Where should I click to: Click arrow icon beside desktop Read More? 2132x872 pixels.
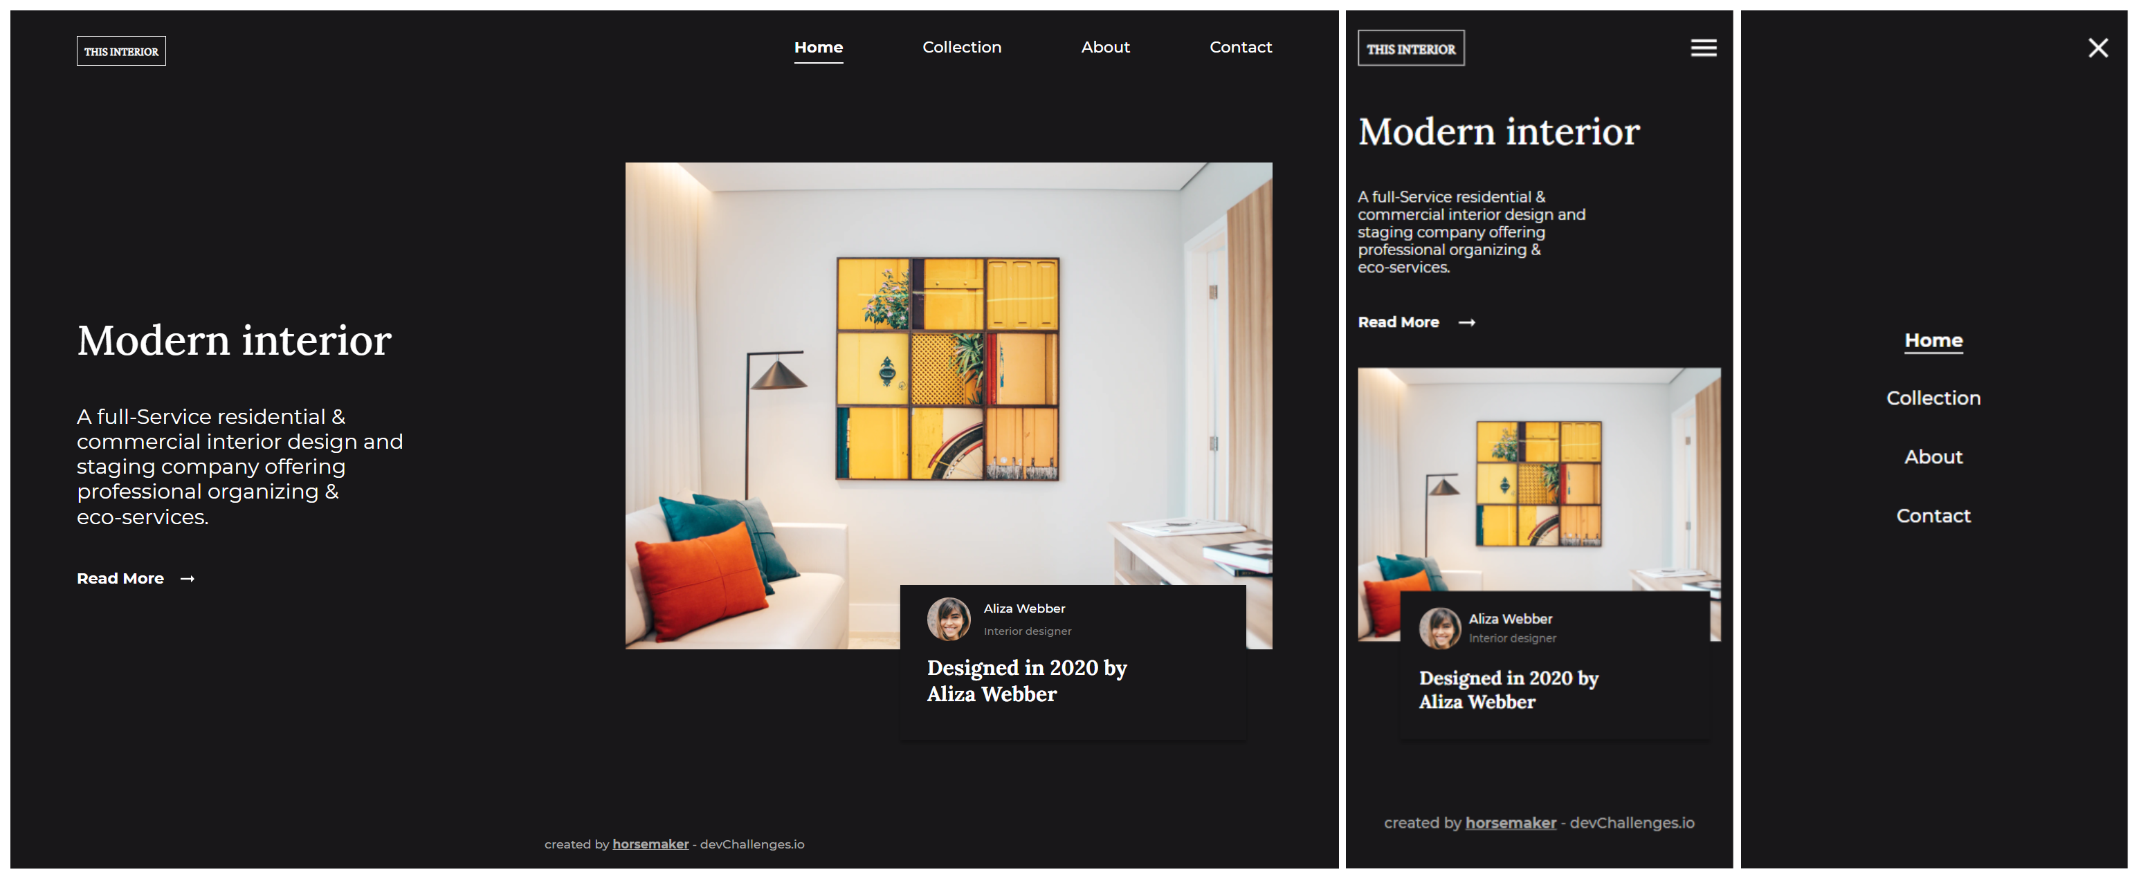click(188, 579)
